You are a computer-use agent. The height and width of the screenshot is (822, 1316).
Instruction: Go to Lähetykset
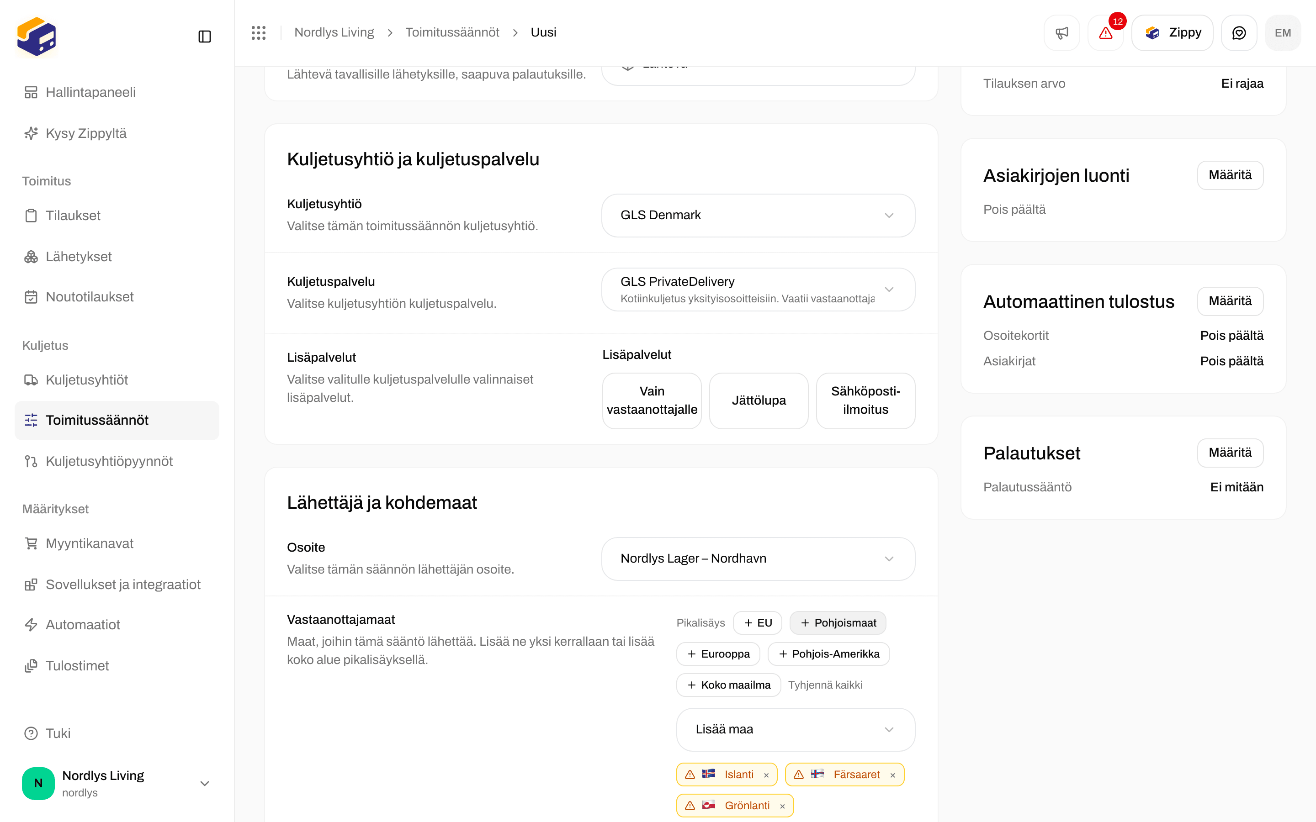click(x=117, y=257)
